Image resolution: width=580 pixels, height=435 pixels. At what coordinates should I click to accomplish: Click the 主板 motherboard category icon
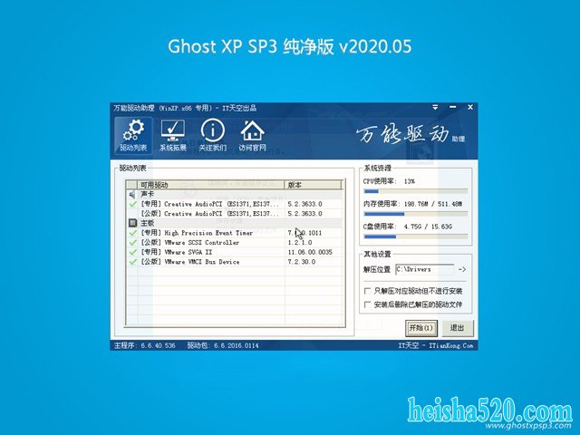pos(132,223)
